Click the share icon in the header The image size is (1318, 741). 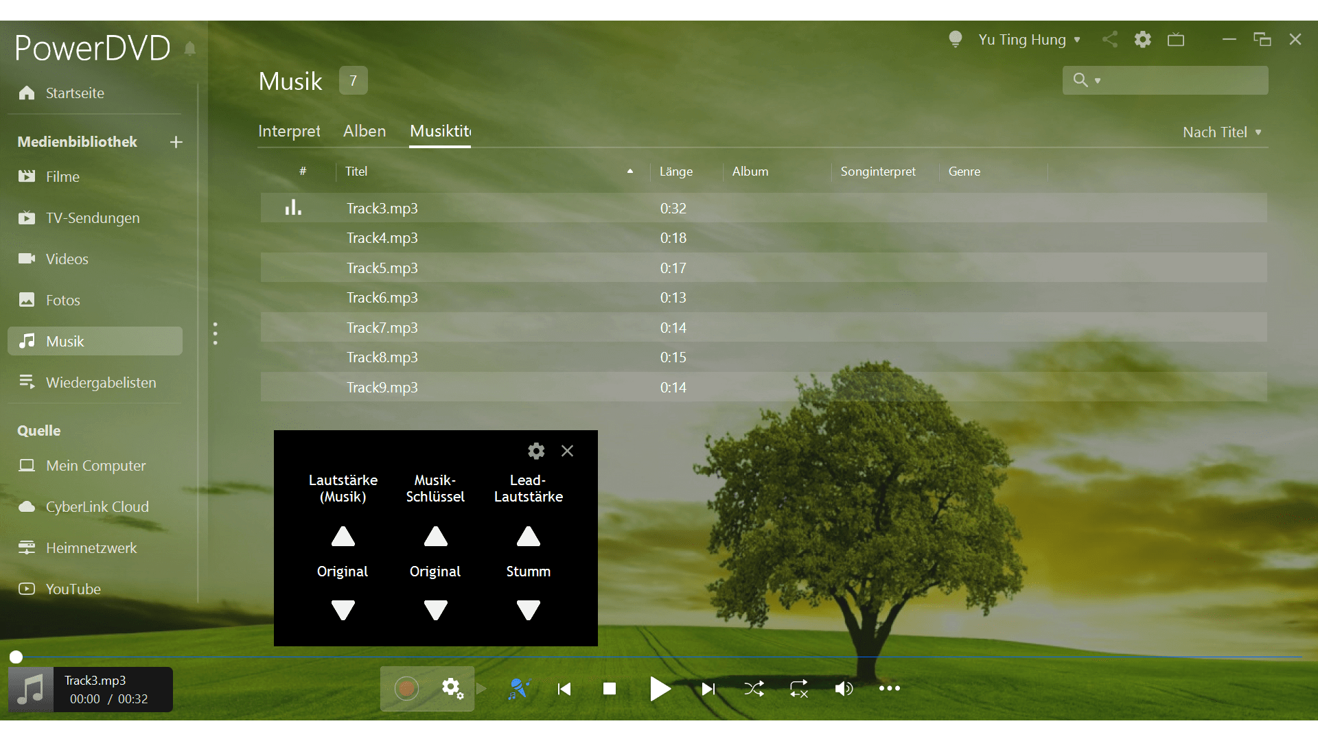[1110, 40]
